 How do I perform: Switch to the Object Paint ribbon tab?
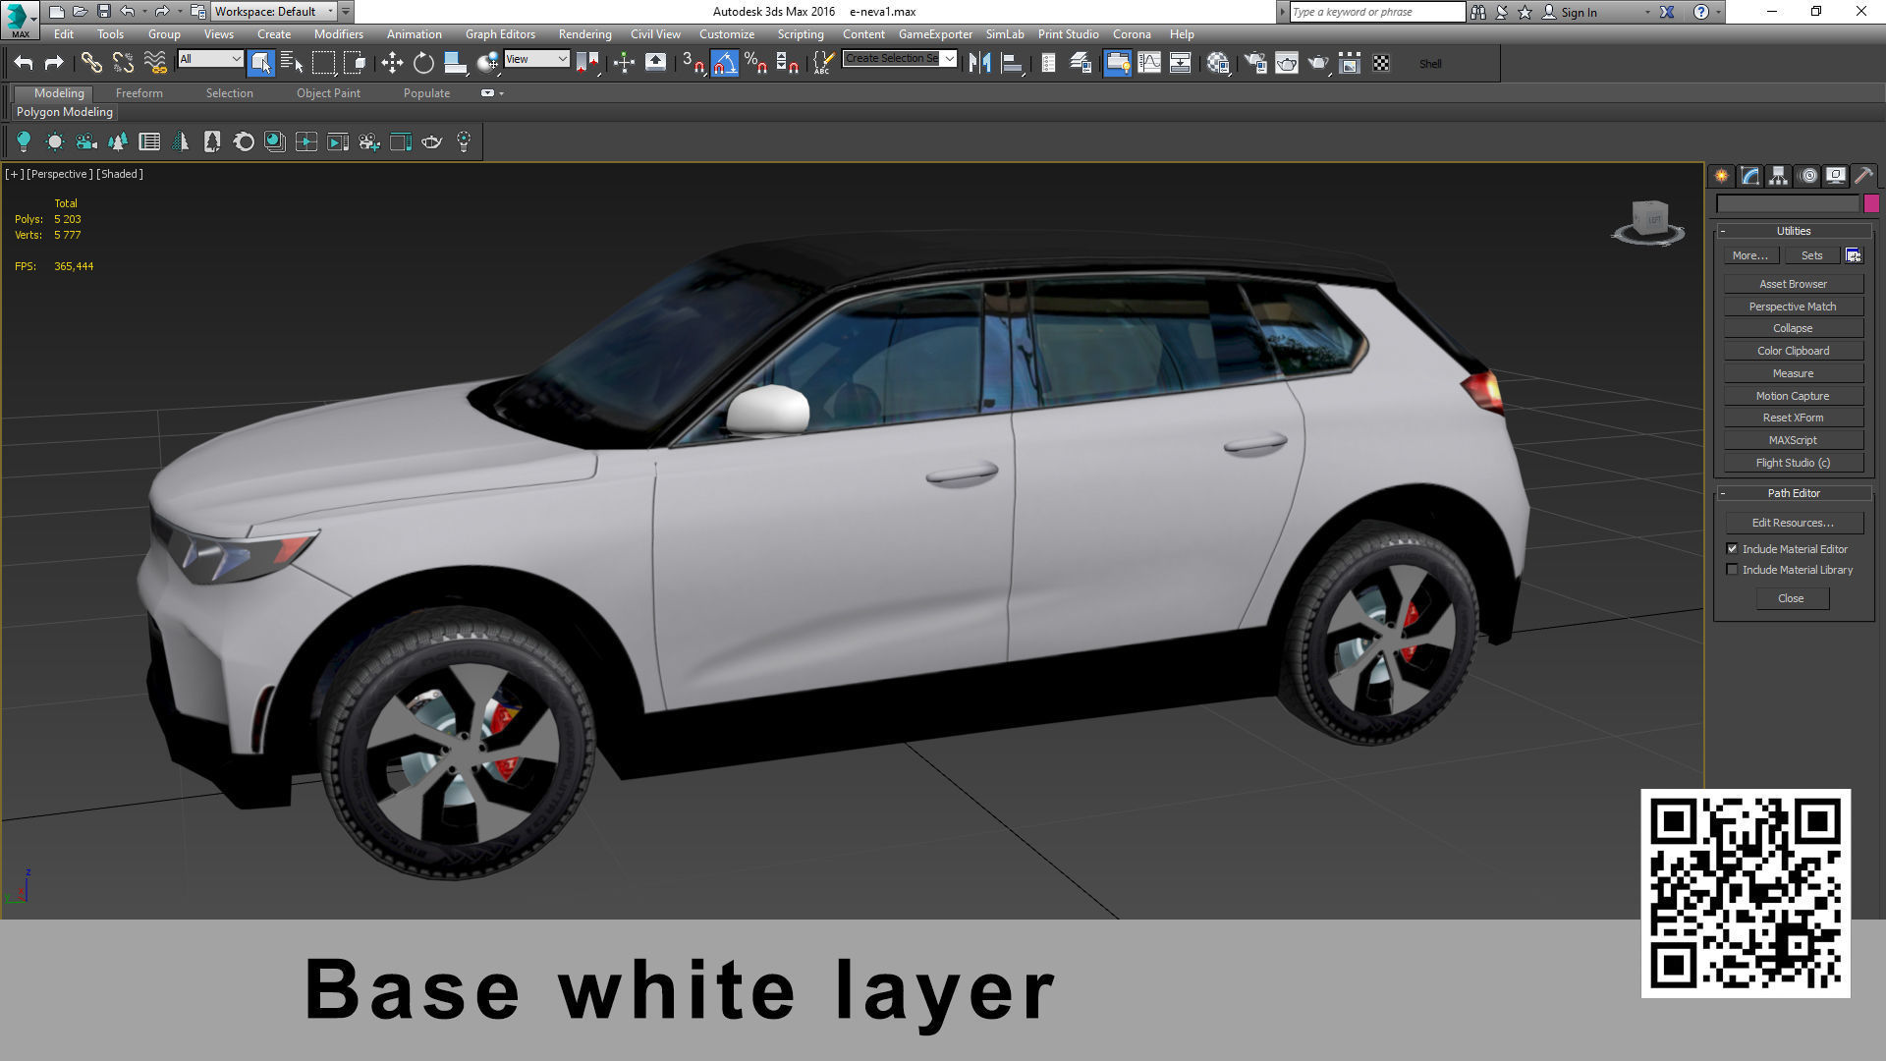click(x=328, y=93)
